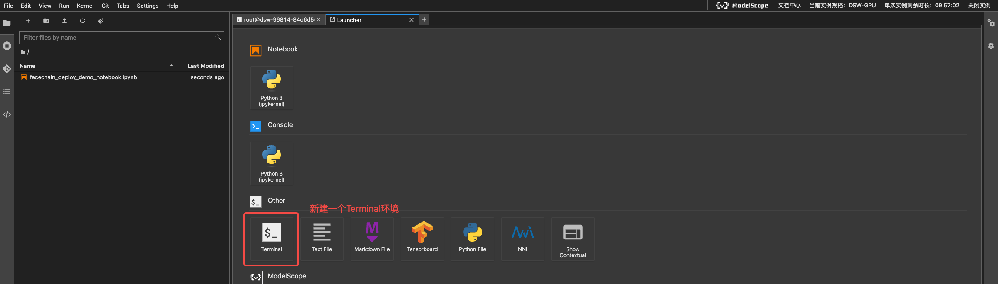Click the upload files toolbar button

click(x=64, y=21)
